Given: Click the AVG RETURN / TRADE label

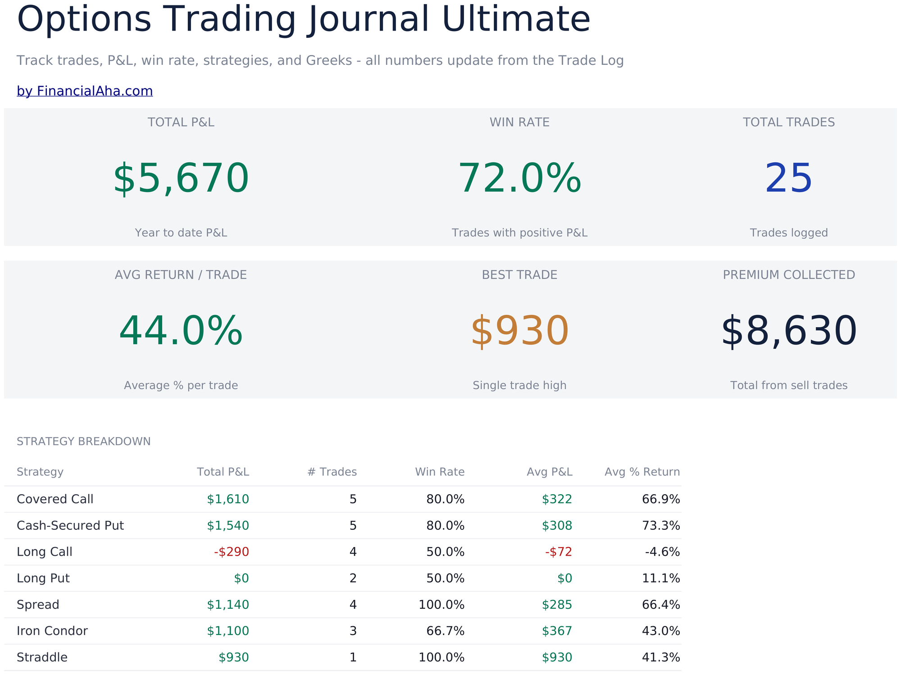Looking at the screenshot, I should coord(181,275).
